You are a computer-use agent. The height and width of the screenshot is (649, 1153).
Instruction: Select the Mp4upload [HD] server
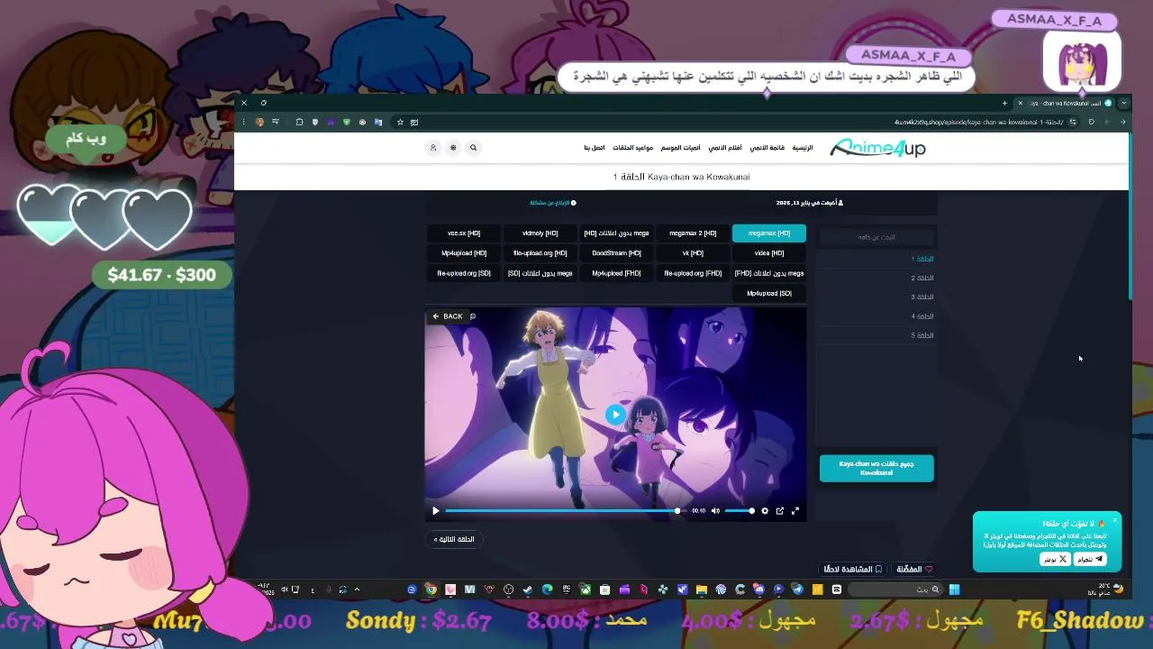click(x=464, y=253)
